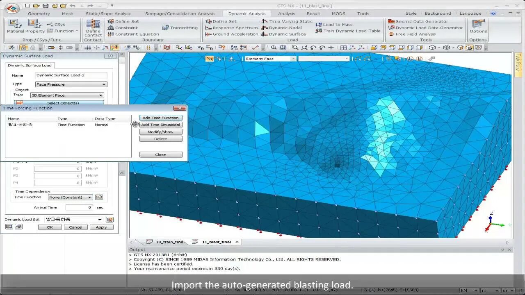Open the MODS ribbon tab

tap(338, 14)
